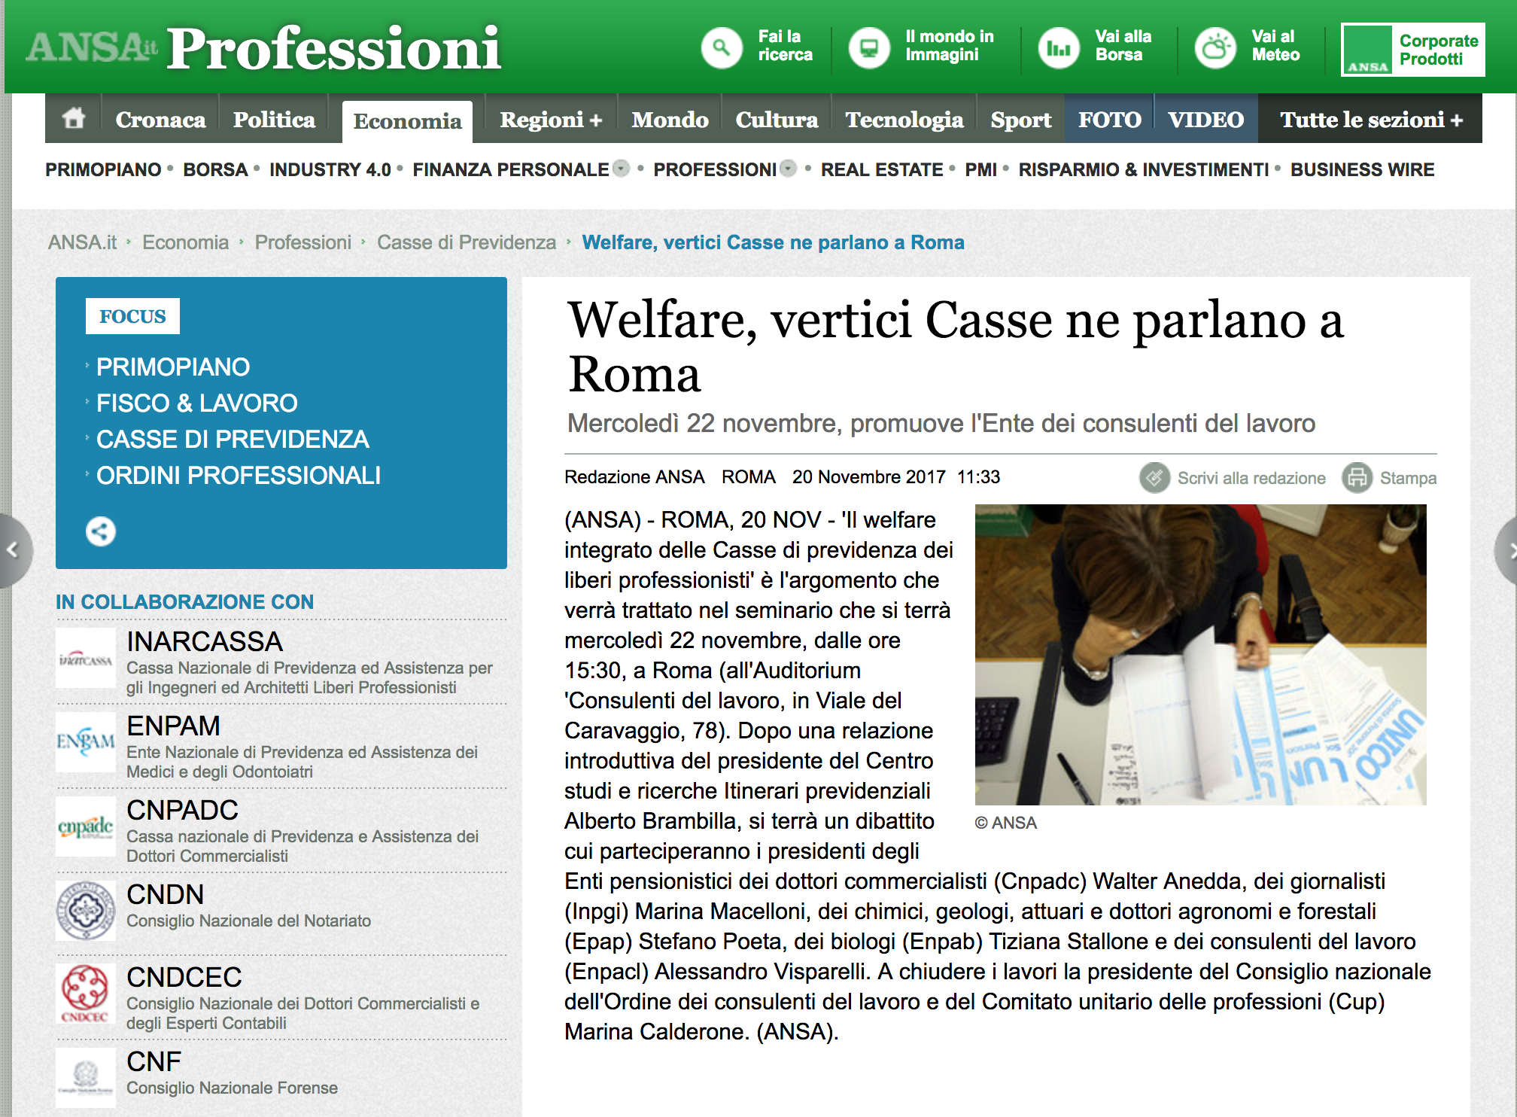The height and width of the screenshot is (1117, 1517).
Task: Click the article headline Welfare, vertici Casse
Action: pos(956,346)
